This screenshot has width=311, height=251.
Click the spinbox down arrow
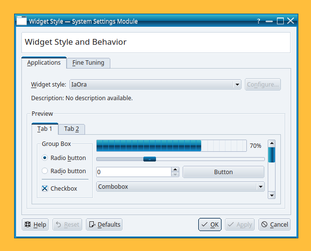tap(175, 174)
